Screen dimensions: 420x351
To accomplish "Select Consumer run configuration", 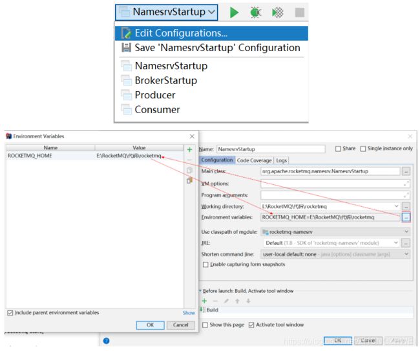I will click(x=211, y=110).
